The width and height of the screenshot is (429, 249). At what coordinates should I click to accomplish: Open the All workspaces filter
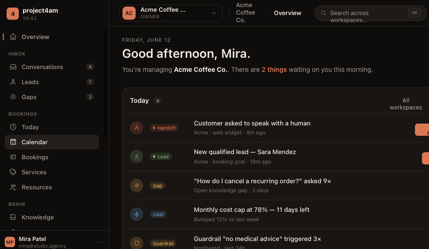[406, 104]
